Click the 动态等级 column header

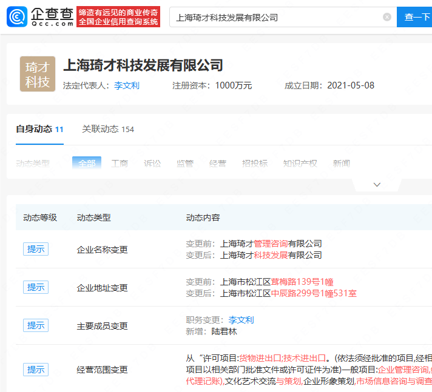pyautogui.click(x=40, y=218)
